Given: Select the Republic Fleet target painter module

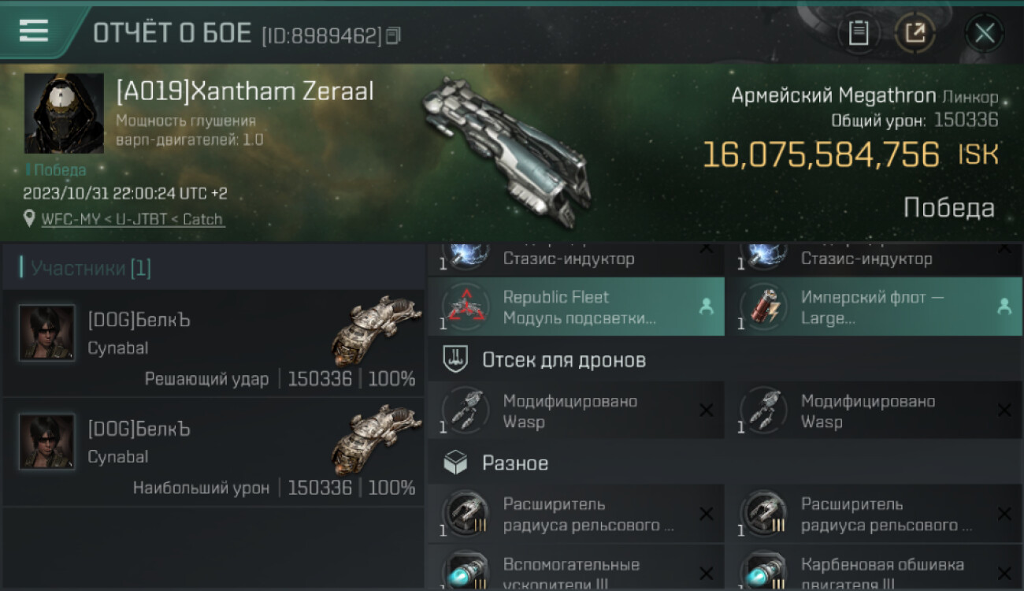Looking at the screenshot, I should 576,307.
